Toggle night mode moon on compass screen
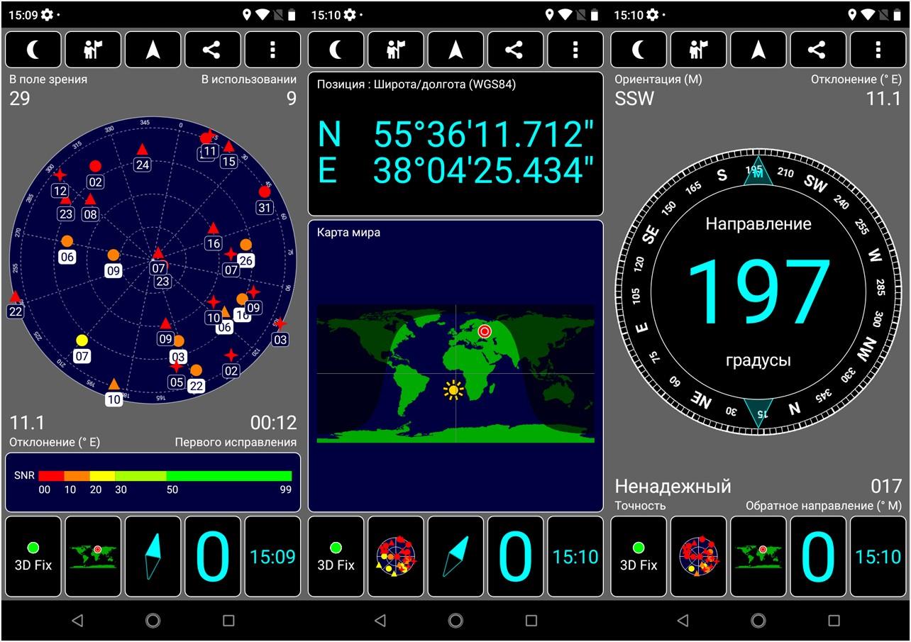This screenshot has height=642, width=911. (x=639, y=50)
